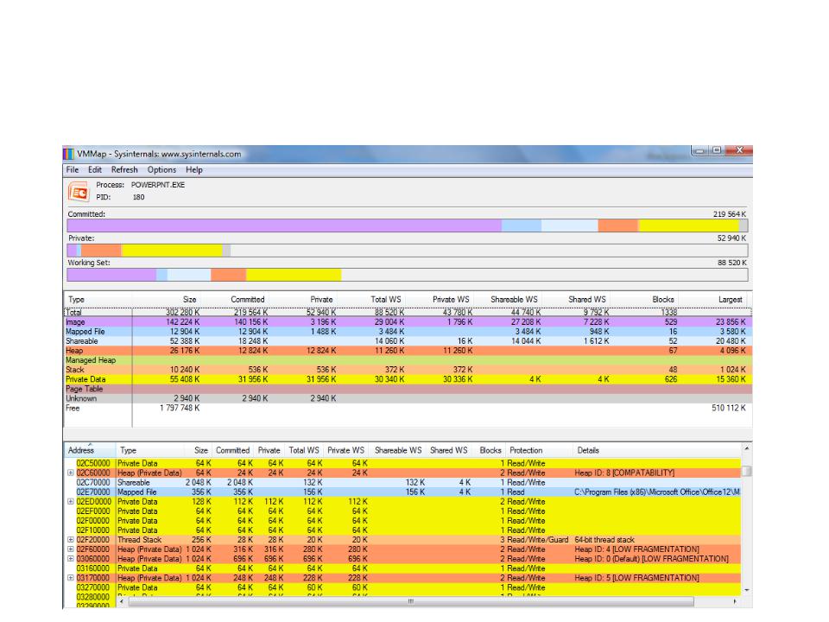Select the Shareable summary row
The height and width of the screenshot is (622, 829).
[x=408, y=341]
